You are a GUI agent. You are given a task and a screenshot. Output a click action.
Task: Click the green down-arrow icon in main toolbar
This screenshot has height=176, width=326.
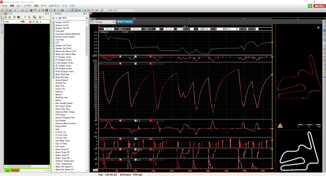coord(15,10)
